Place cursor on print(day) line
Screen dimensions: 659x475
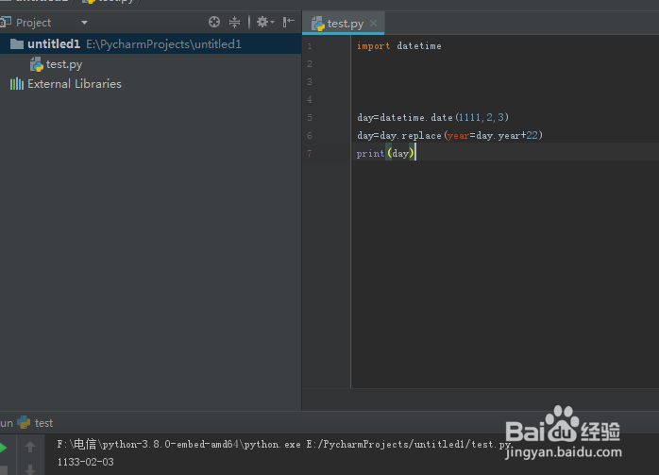(385, 153)
